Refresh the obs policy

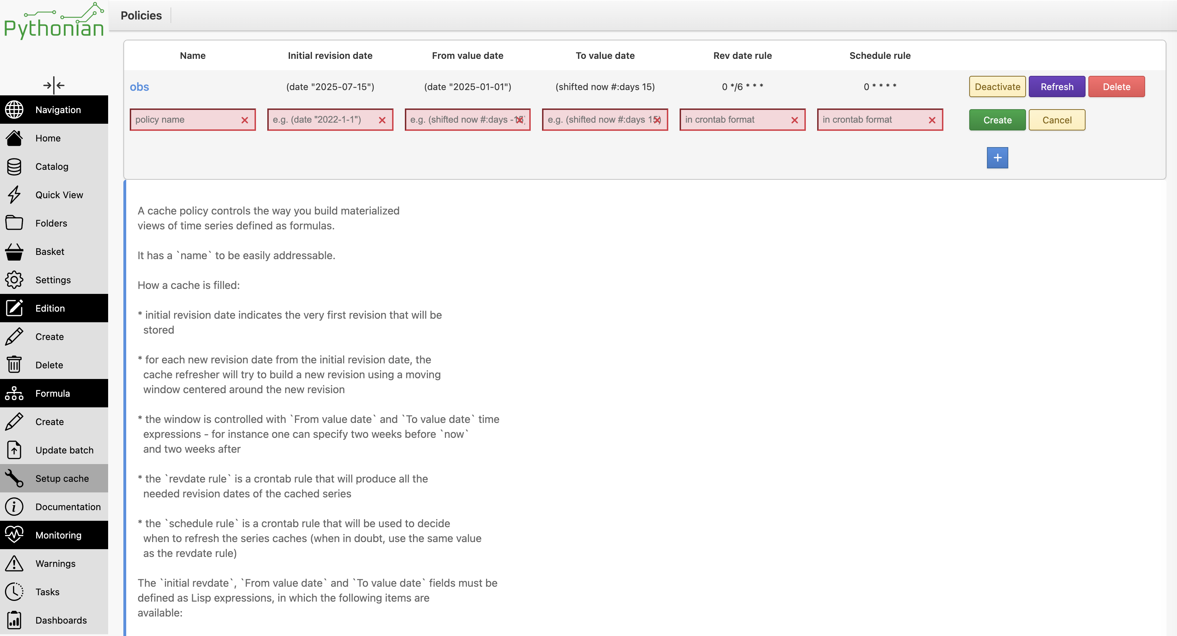(x=1057, y=87)
